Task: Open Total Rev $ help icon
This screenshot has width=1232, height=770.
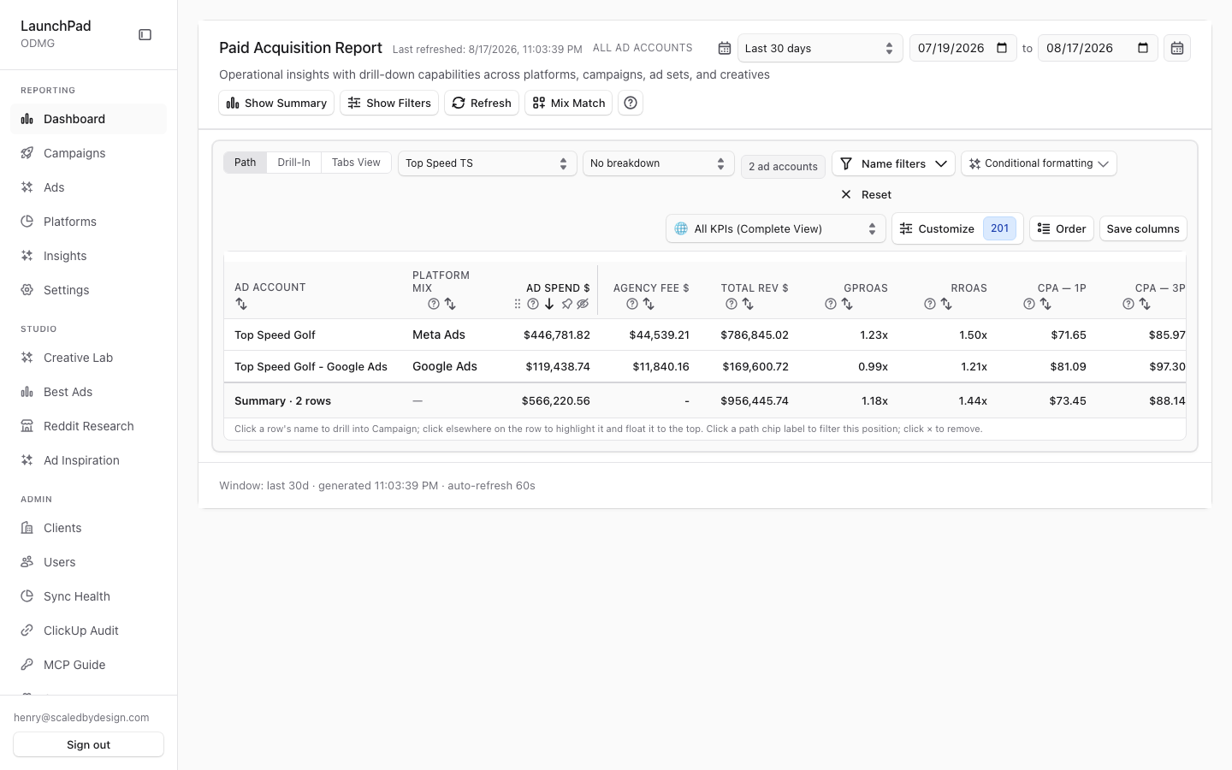Action: pyautogui.click(x=731, y=304)
